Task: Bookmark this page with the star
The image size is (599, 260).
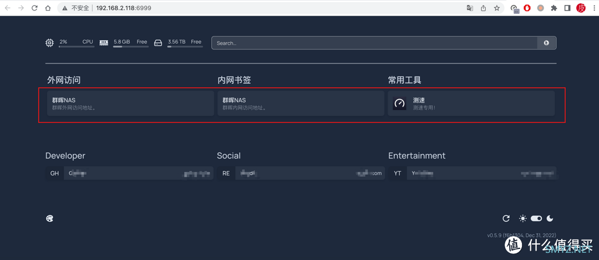Action: click(x=496, y=8)
